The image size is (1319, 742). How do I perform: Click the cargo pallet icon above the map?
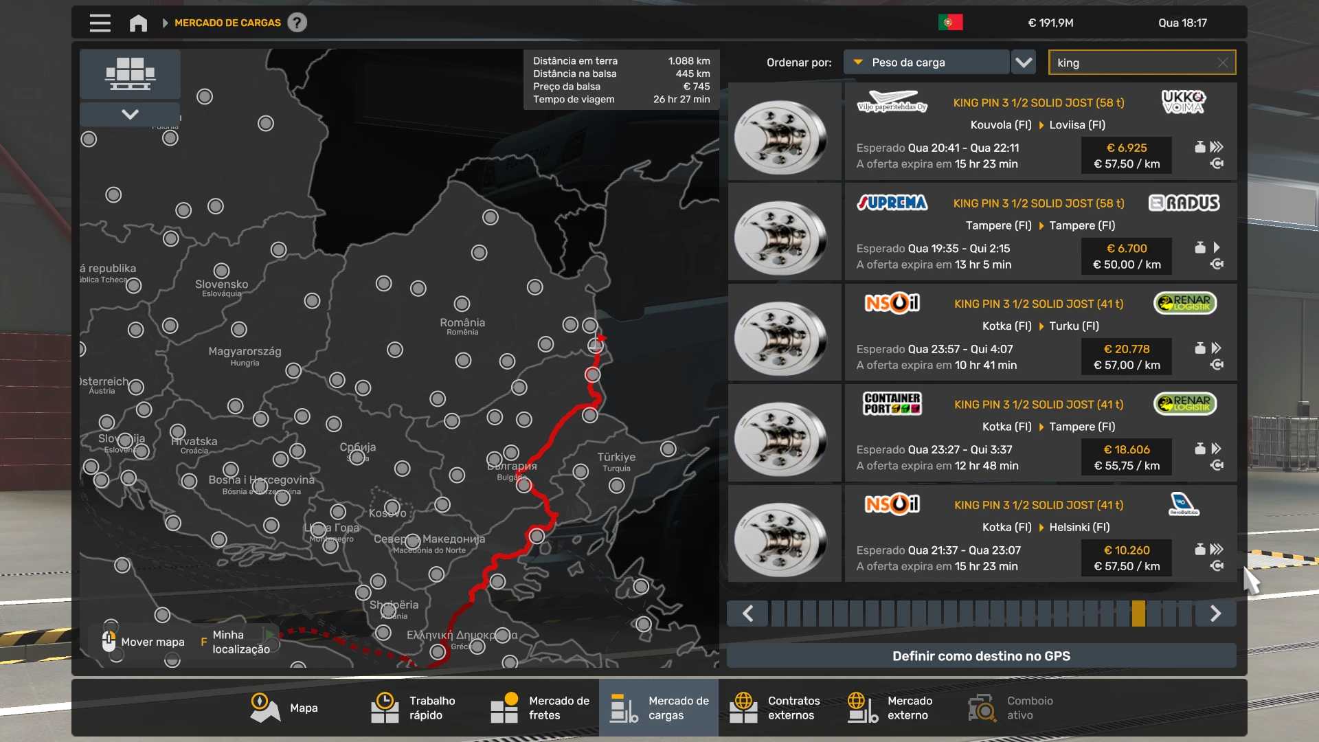130,74
